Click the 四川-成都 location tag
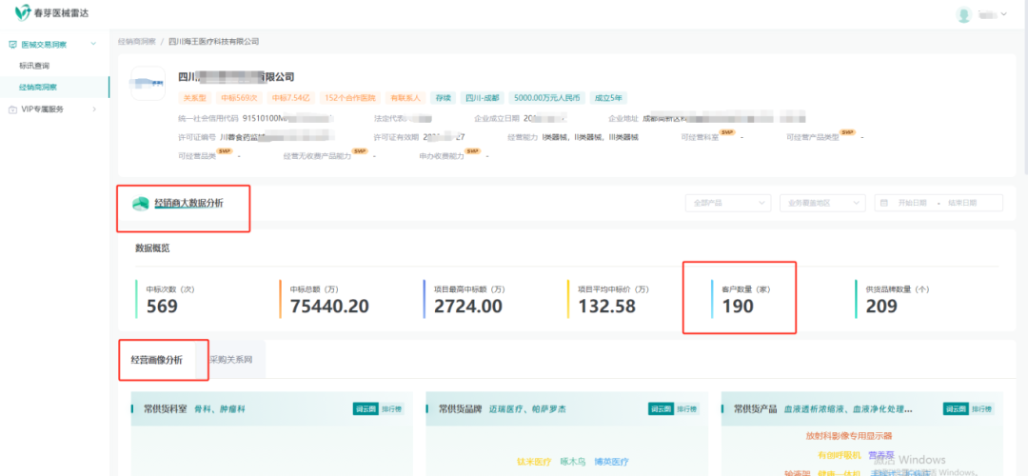 [x=482, y=98]
